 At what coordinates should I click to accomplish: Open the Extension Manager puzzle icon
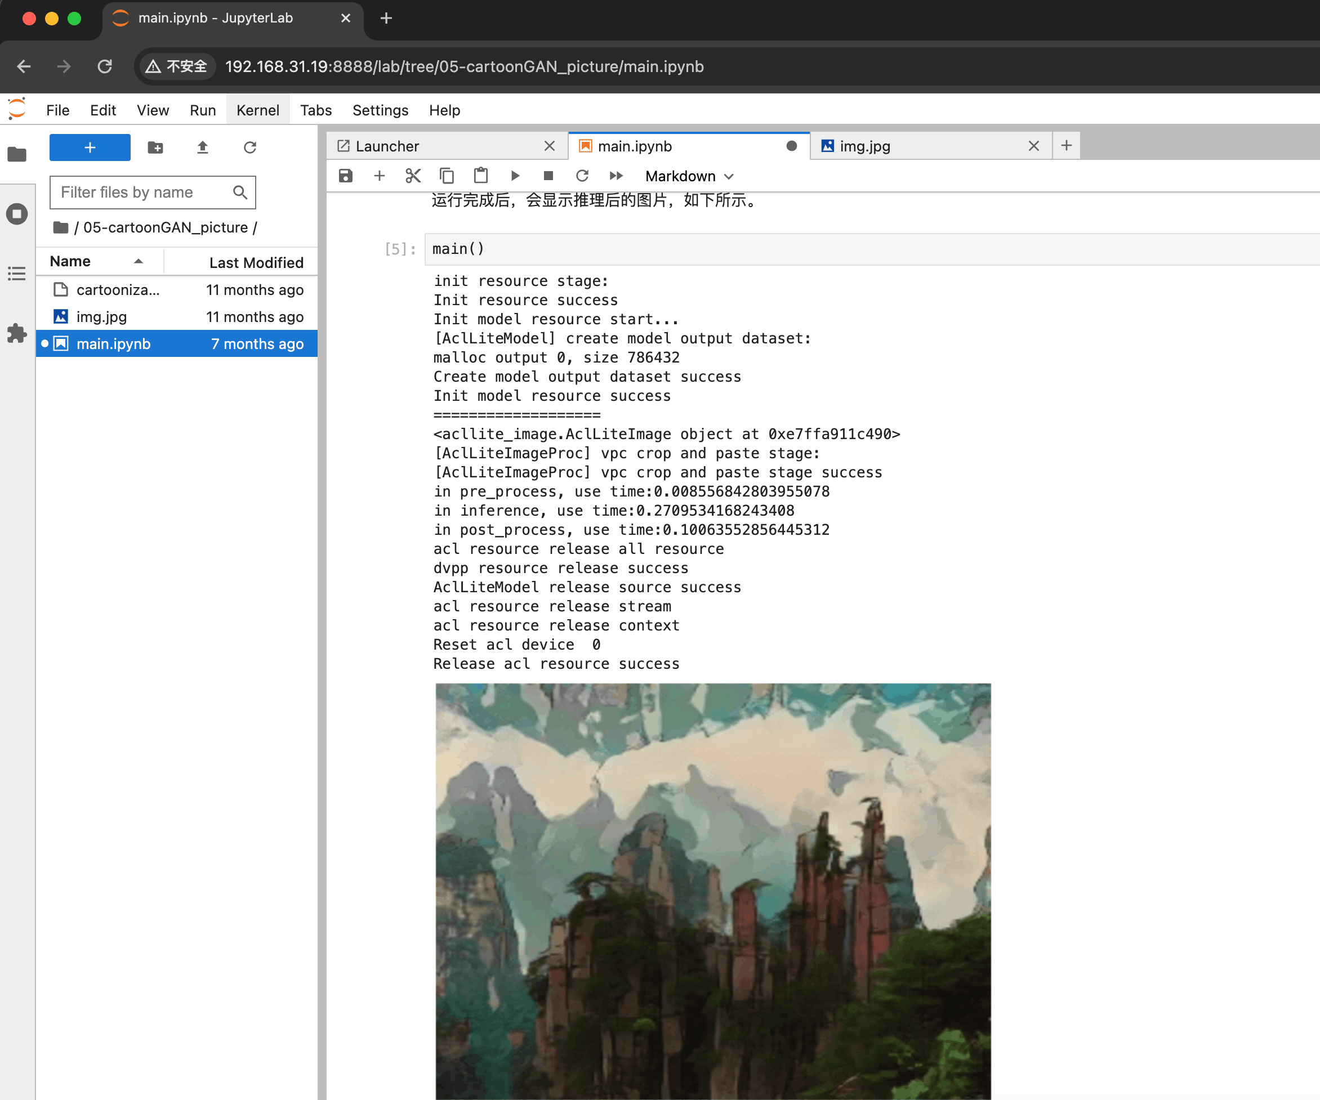coord(17,333)
